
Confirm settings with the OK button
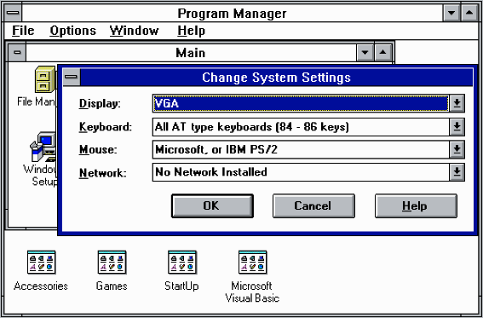coord(212,205)
